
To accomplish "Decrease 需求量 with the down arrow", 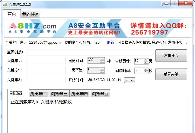I will (x=102, y=71).
